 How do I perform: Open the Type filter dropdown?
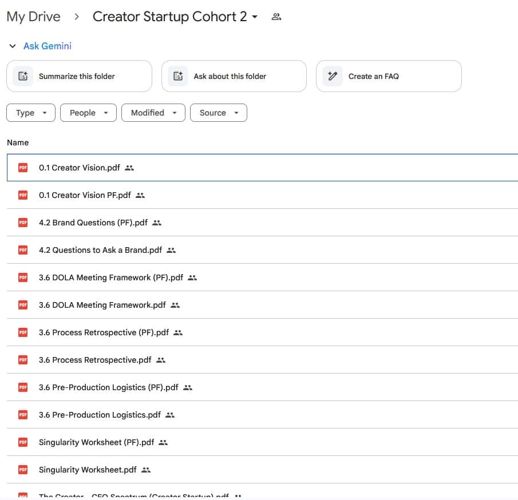(30, 113)
